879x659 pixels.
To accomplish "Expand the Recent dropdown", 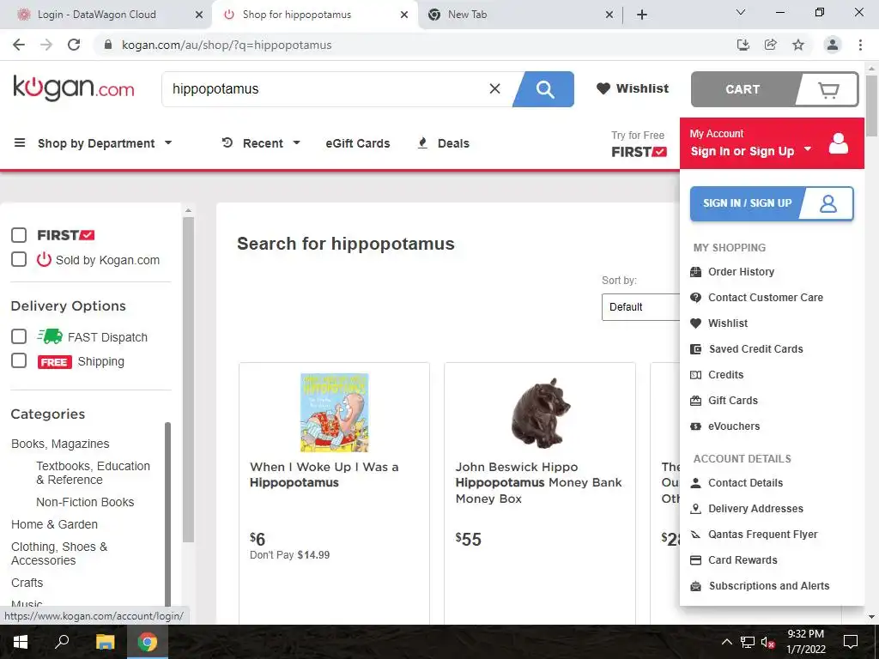I will click(261, 143).
